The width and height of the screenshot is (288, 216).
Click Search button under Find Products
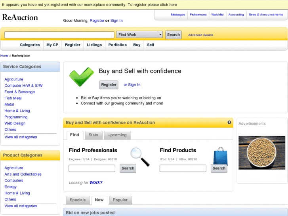(219, 168)
